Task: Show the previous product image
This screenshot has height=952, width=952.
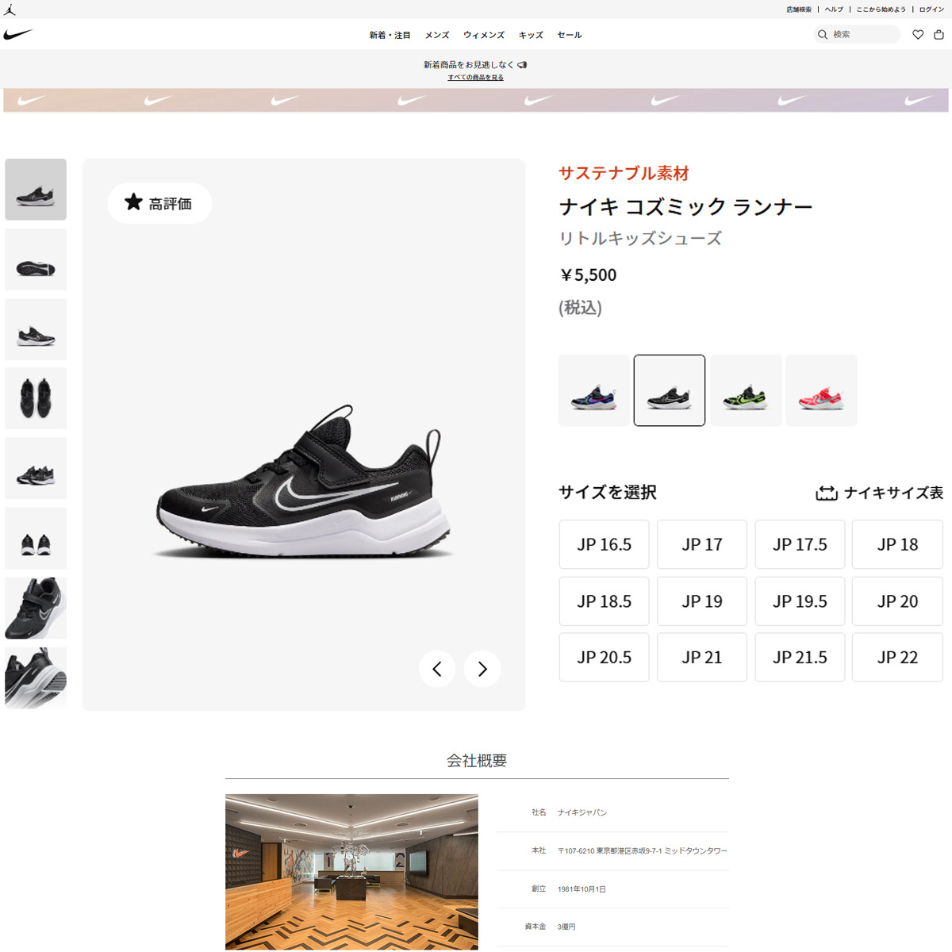Action: coord(437,669)
